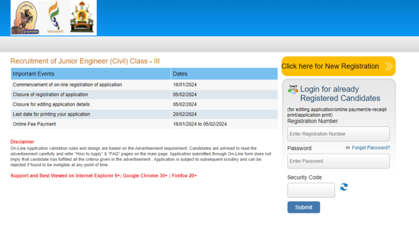Click the tricolor flame logo
This screenshot has width=419, height=236.
pos(54,17)
